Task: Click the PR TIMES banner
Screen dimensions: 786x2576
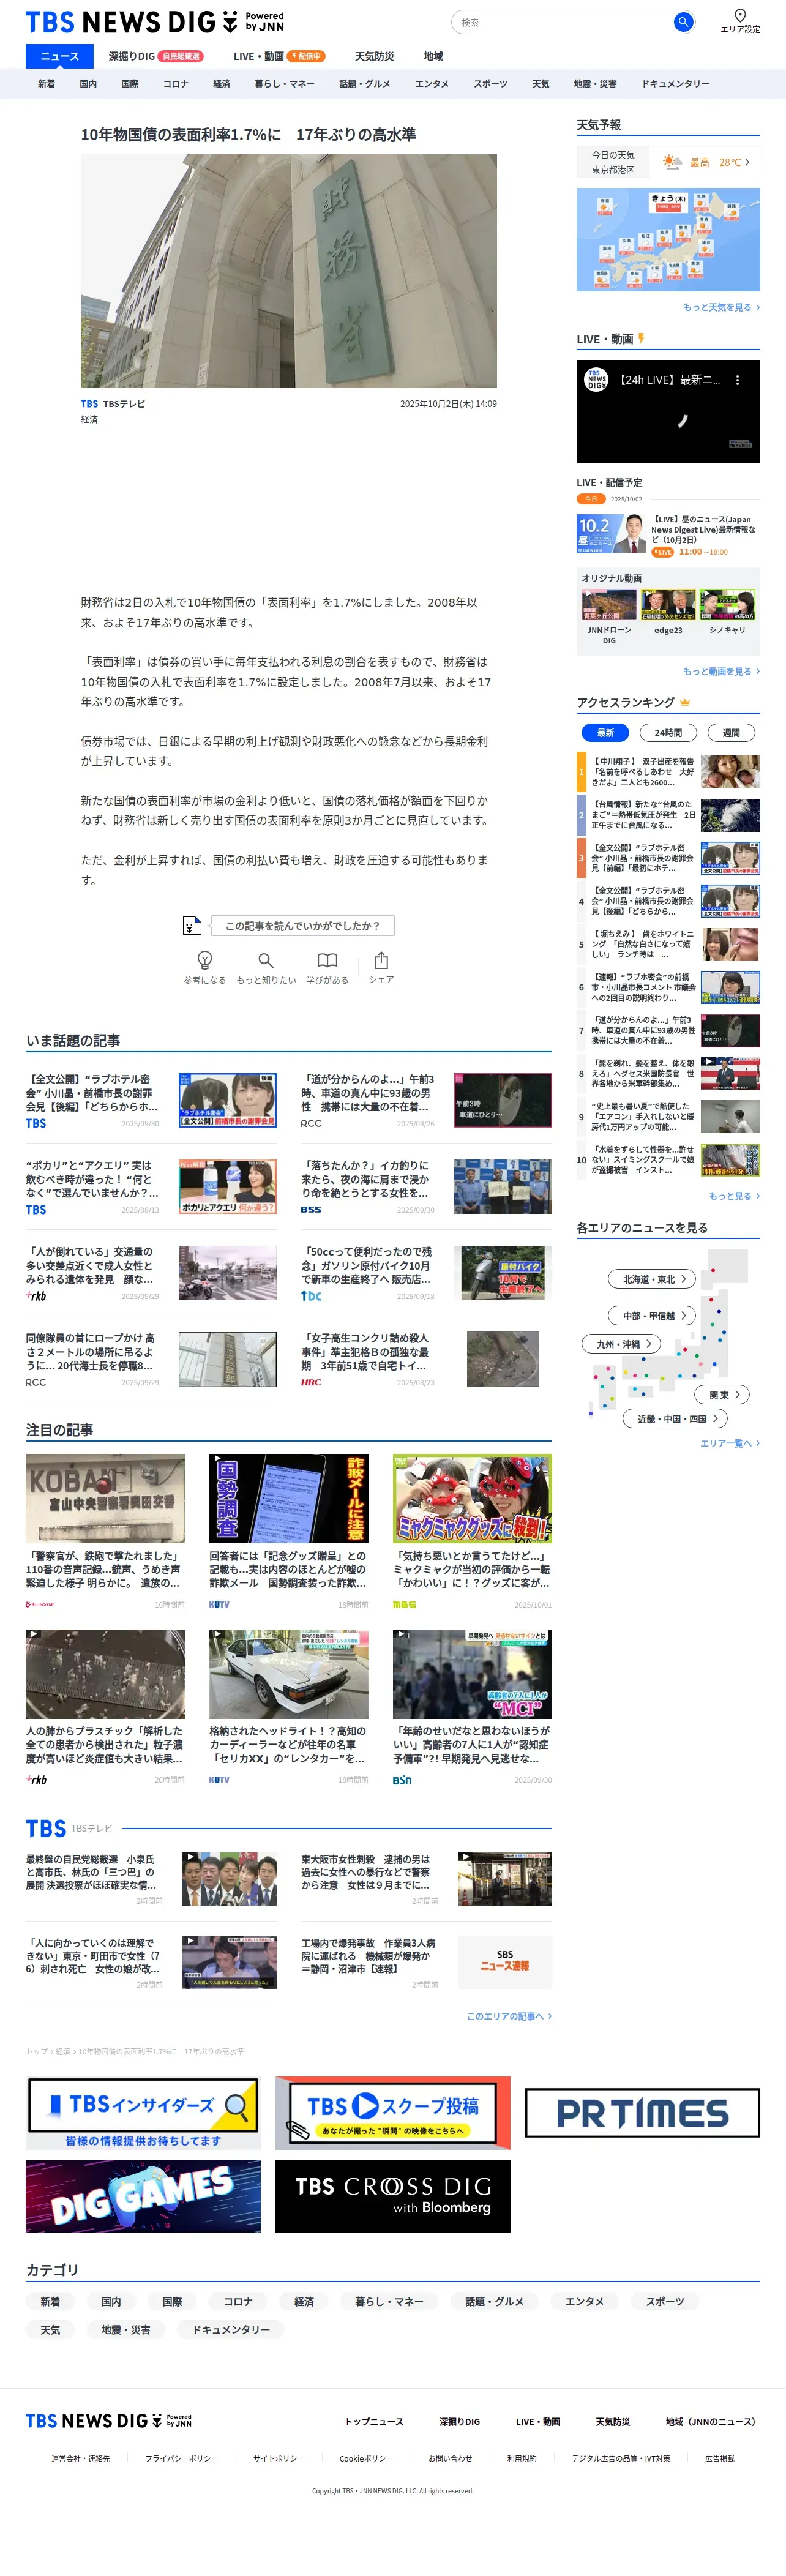Action: pyautogui.click(x=642, y=2113)
